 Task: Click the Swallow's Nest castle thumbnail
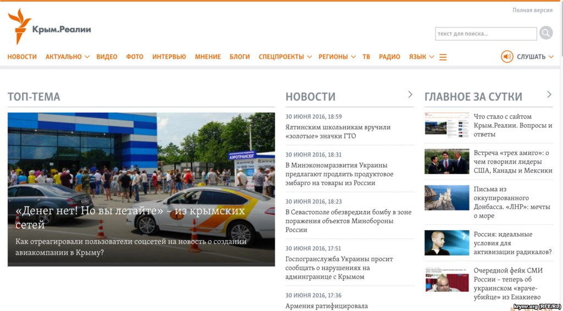[x=446, y=198]
